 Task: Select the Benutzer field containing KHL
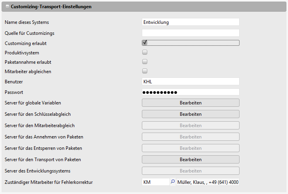tap(190, 81)
